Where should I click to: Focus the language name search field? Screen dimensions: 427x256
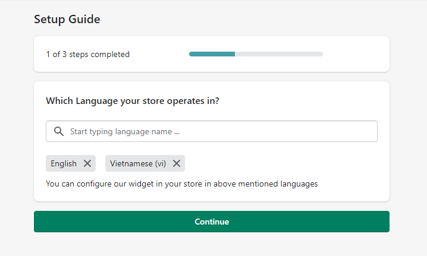coord(220,132)
